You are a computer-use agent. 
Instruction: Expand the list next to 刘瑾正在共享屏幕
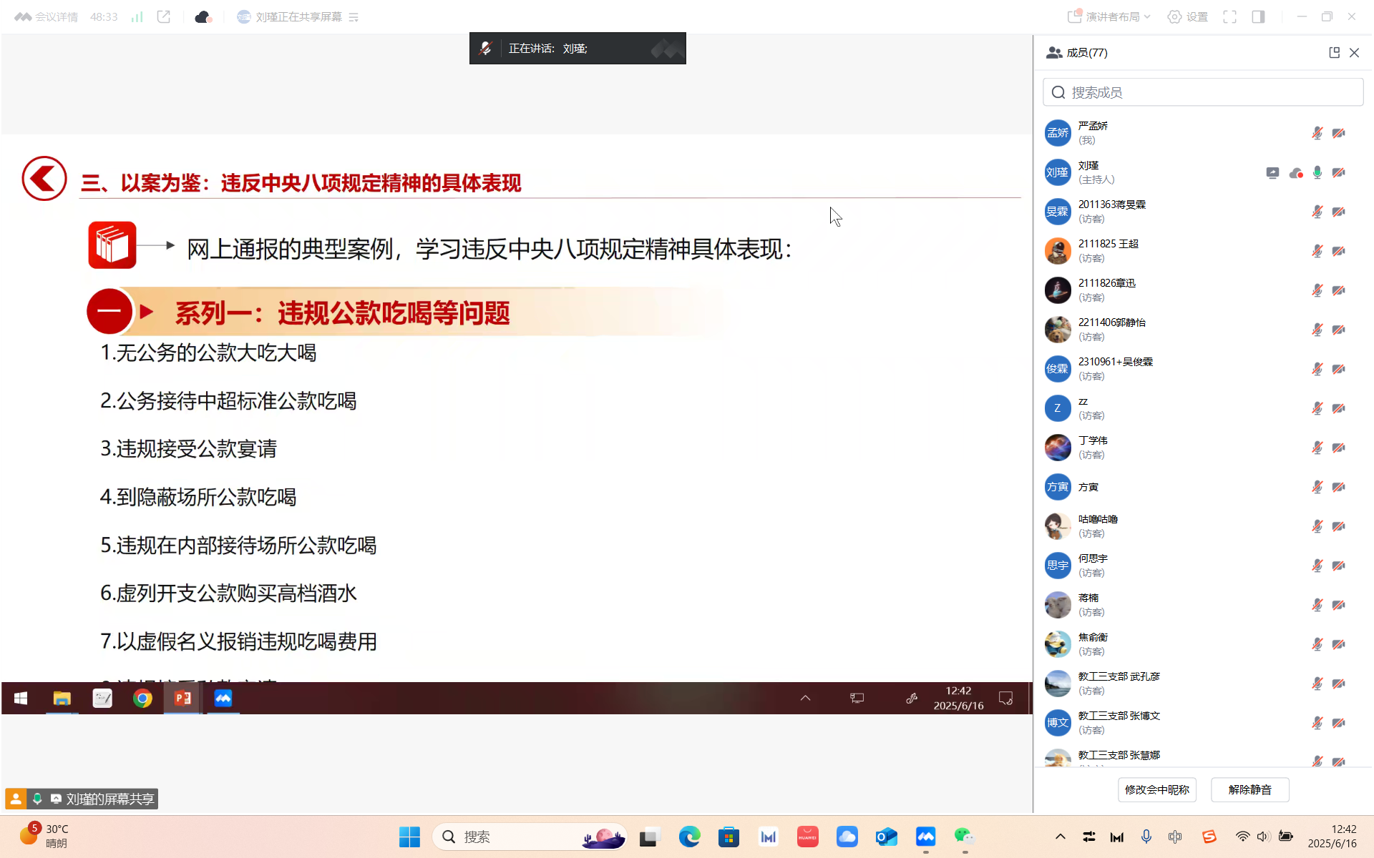pos(354,17)
